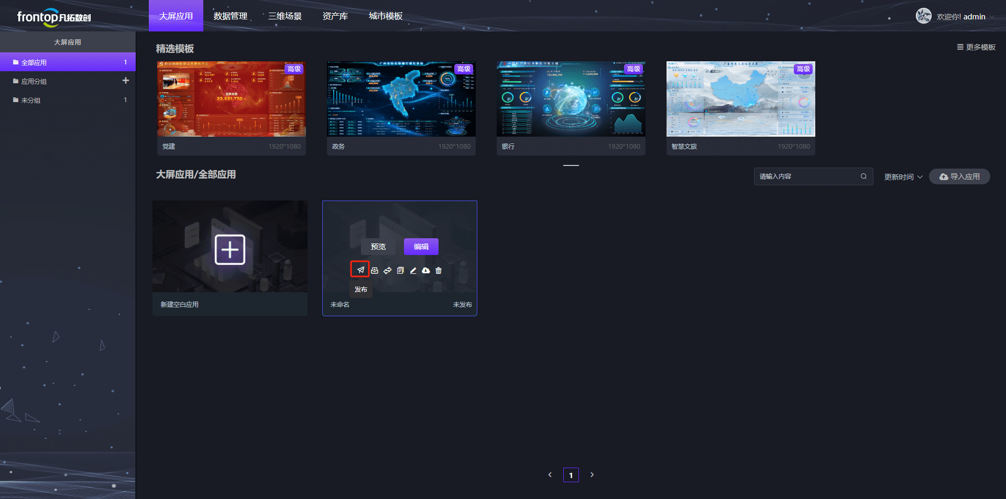Click the inbox-download icon on 未命名 card
The height and width of the screenshot is (499, 1006).
click(374, 271)
